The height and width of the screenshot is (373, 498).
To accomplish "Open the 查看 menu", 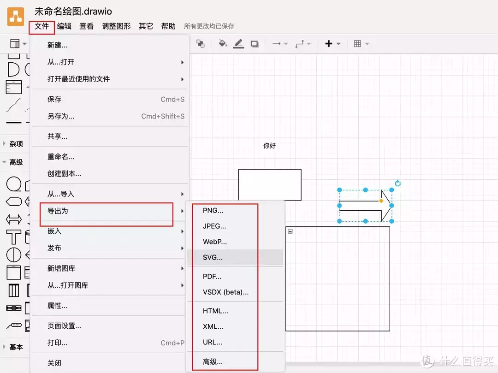I will click(86, 26).
